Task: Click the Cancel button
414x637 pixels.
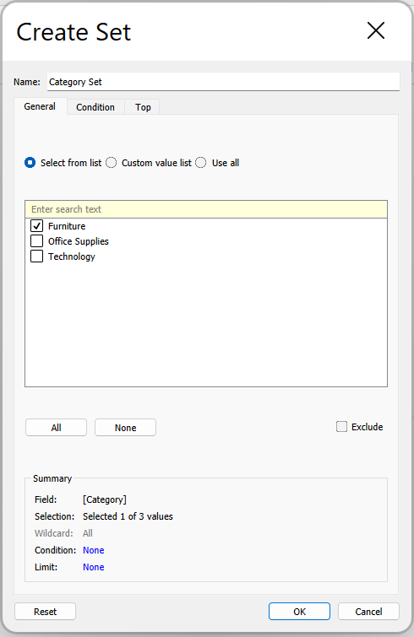Action: click(368, 612)
